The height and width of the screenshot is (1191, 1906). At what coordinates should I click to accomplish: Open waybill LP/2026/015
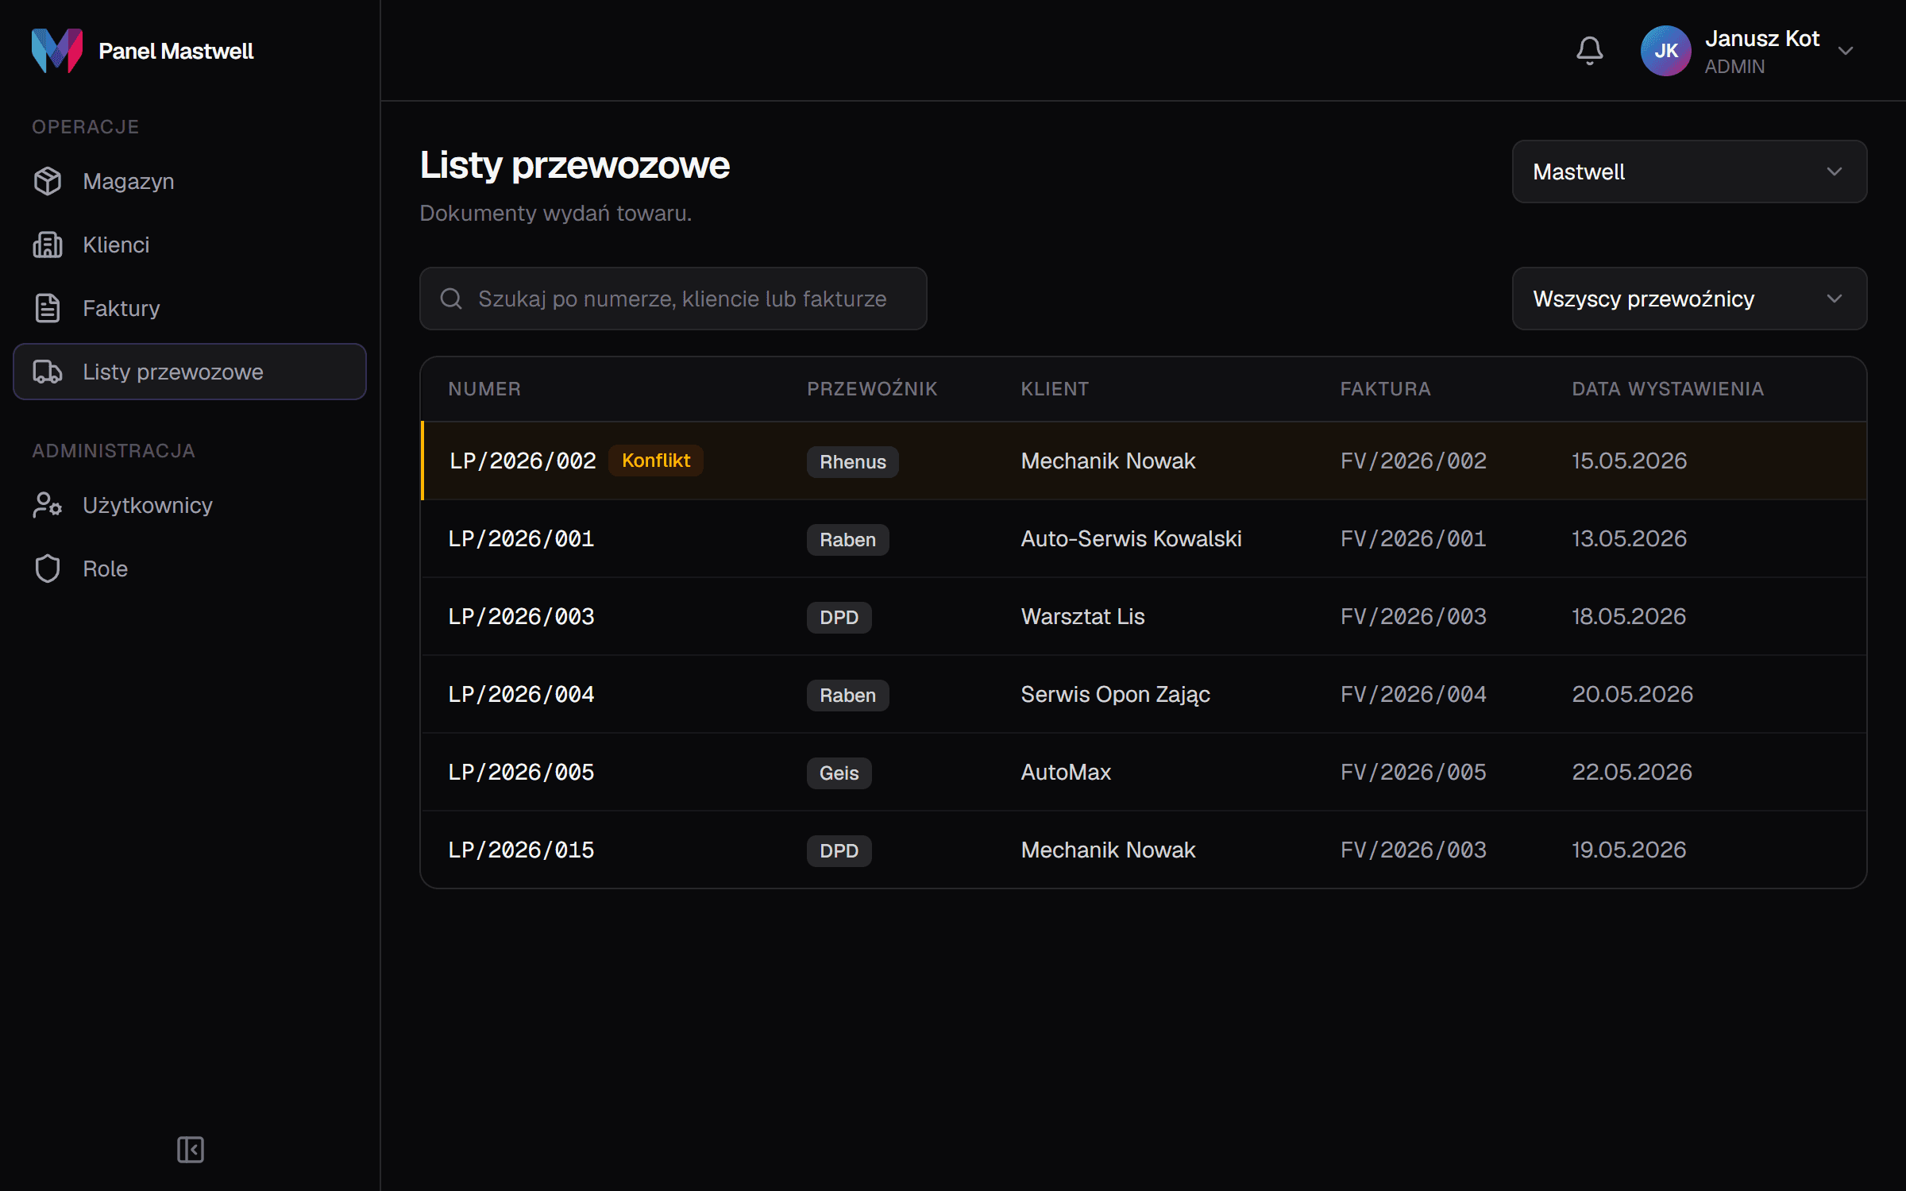click(x=521, y=850)
